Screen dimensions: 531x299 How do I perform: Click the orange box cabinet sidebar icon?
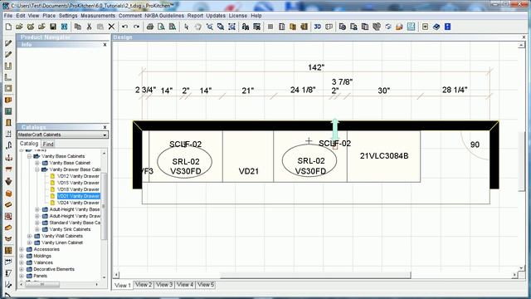[x=8, y=194]
